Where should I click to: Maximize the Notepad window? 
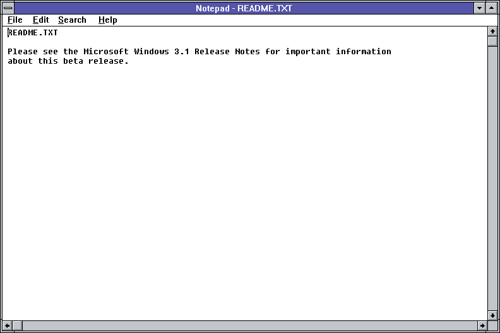pos(491,8)
